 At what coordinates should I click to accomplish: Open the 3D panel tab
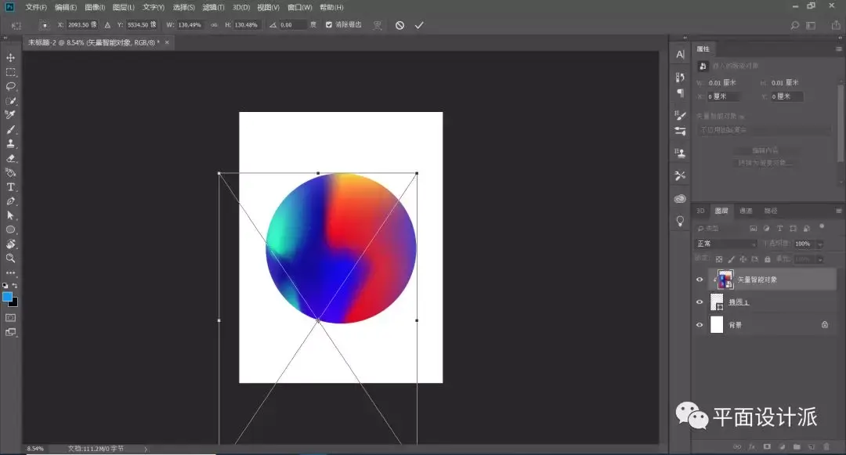coord(700,211)
